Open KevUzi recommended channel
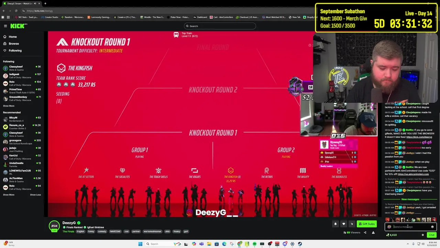Viewport: 440px width, 248px height. (x=22, y=157)
